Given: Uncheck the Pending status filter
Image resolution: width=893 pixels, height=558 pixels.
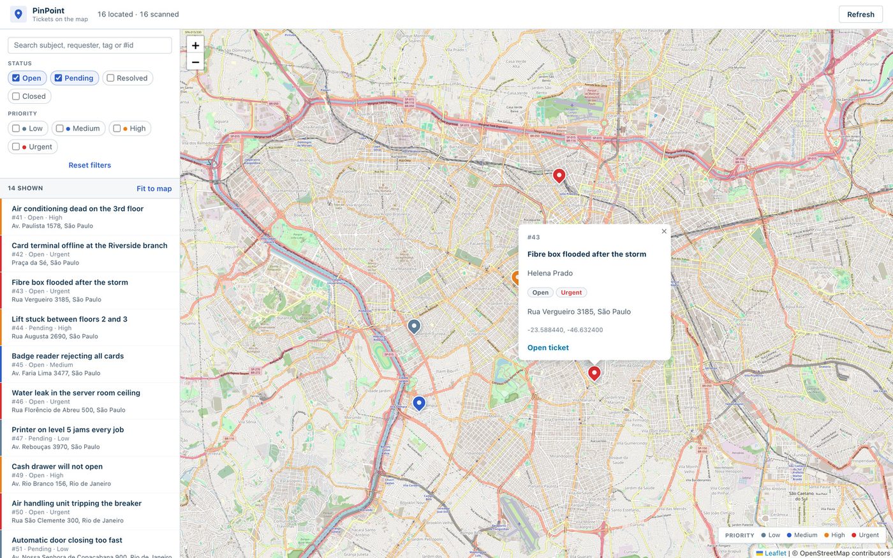Looking at the screenshot, I should 58,78.
